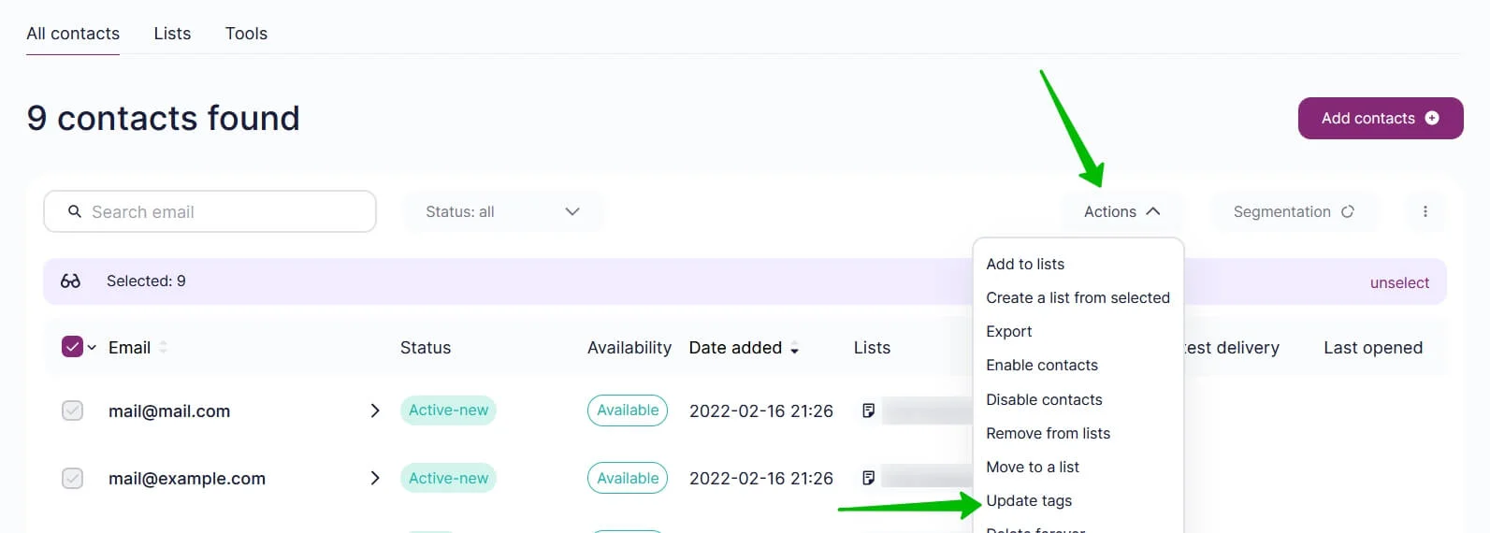Click the search magnifier icon

click(75, 211)
